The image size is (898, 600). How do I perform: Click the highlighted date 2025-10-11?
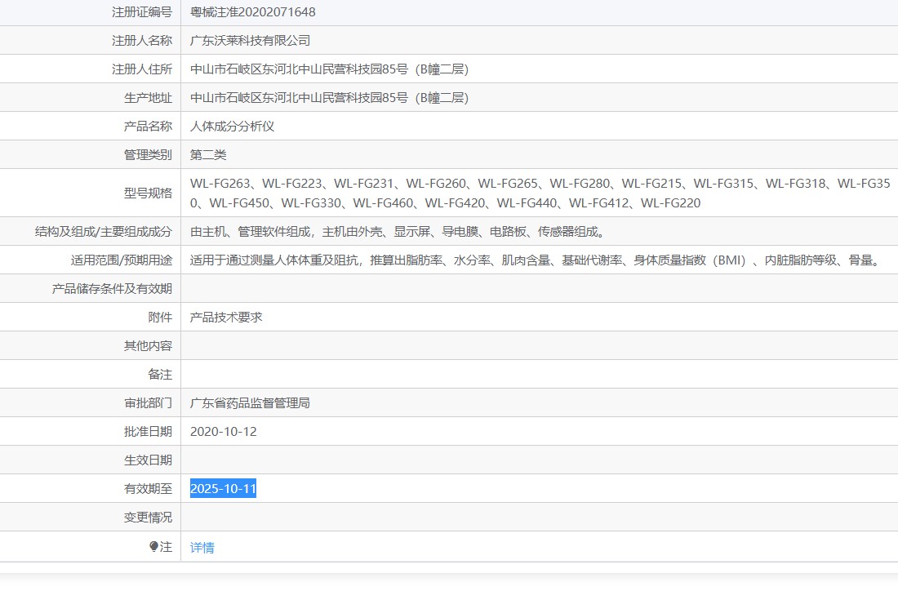223,489
